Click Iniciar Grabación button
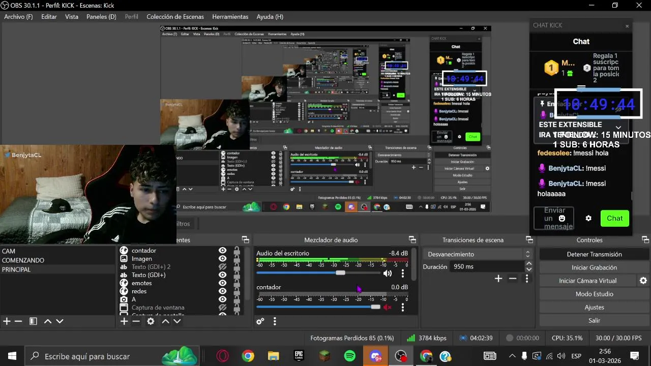651x366 pixels. [x=594, y=267]
